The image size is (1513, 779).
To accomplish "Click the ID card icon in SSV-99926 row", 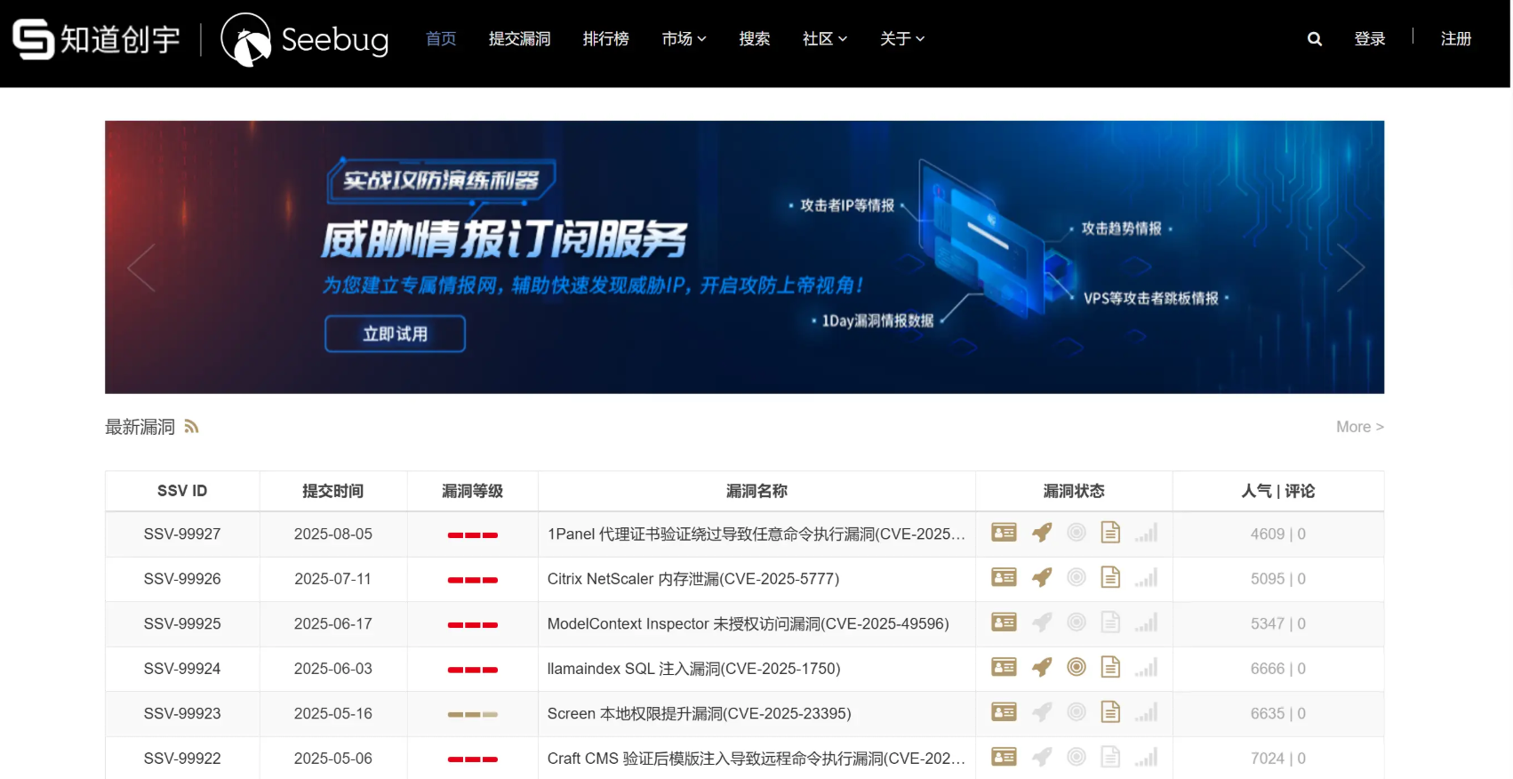I will pos(1004,578).
